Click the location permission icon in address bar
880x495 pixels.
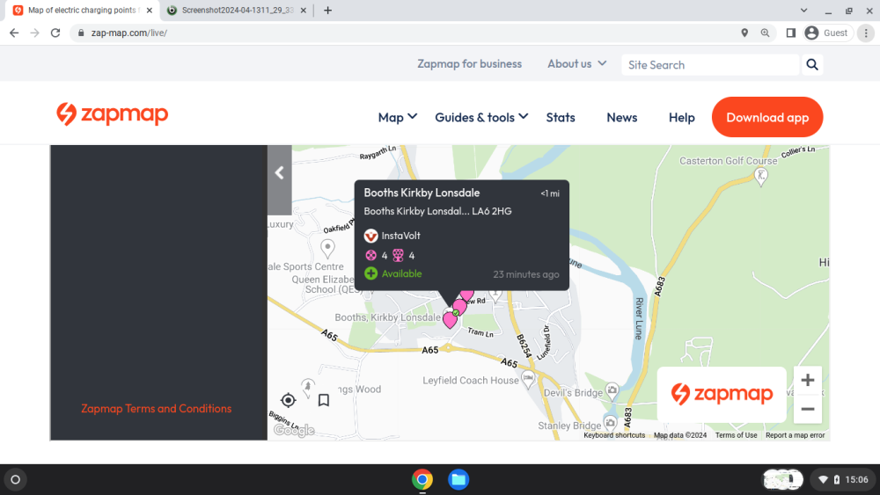(x=744, y=33)
